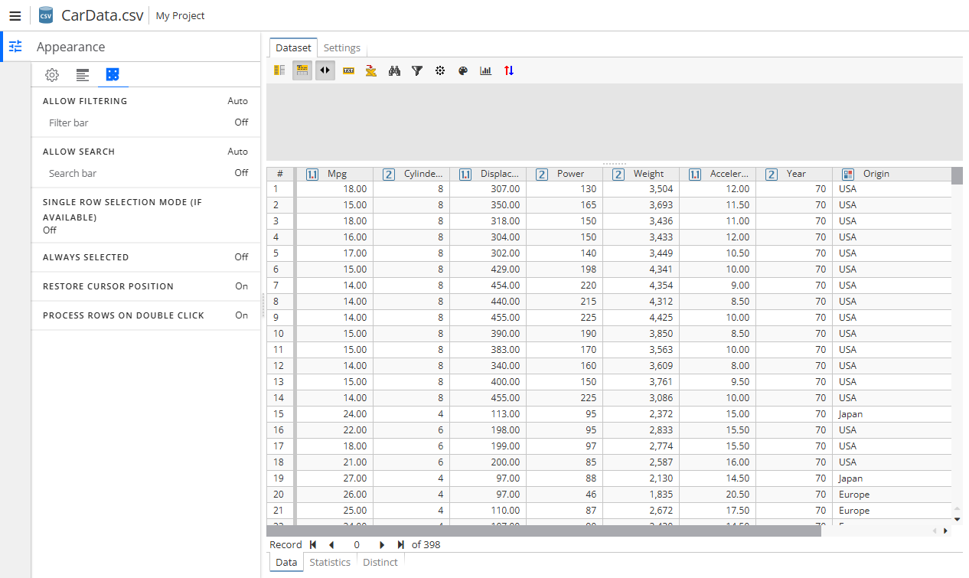Open the Find dialog using the binoculars icon
Viewport: 969px width, 578px height.
(x=394, y=70)
